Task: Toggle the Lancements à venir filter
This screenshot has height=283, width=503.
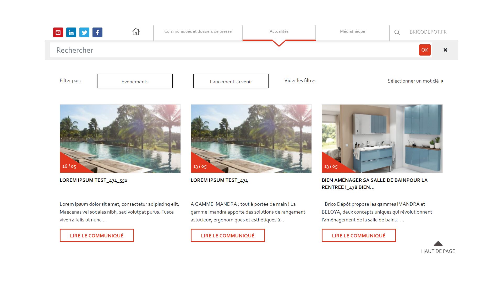Action: point(231,81)
